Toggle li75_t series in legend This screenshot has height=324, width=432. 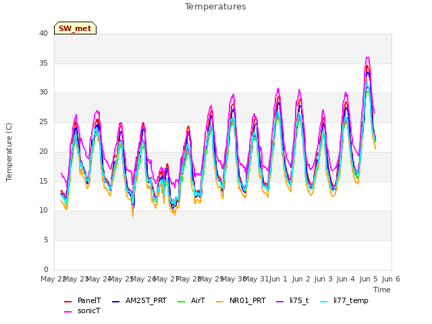point(292,300)
